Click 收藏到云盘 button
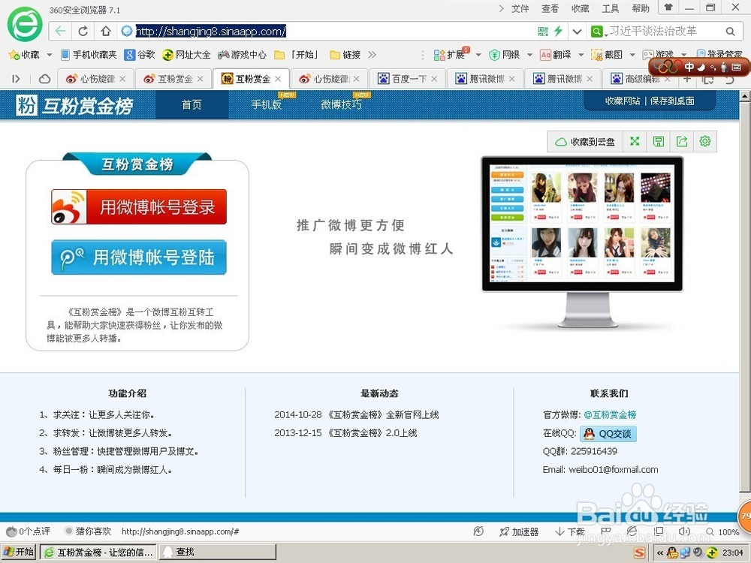Viewport: 751px width, 563px height. (x=585, y=142)
